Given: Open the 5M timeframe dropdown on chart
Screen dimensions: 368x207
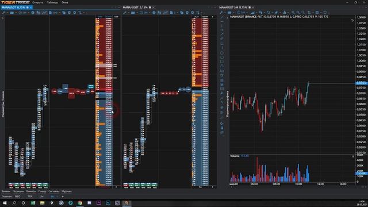Looking at the screenshot, I should [241, 13].
